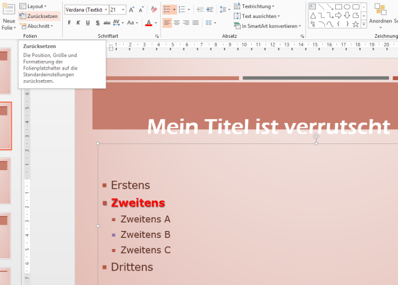Toggle bold (F) formatting

(x=69, y=23)
